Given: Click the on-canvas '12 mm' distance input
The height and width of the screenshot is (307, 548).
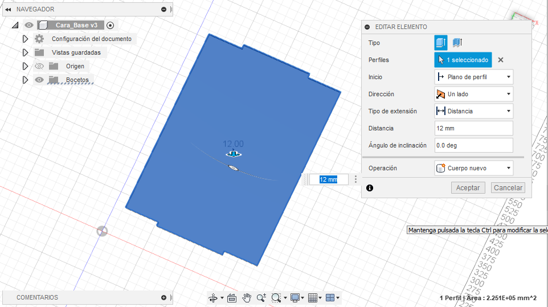Looking at the screenshot, I should 328,179.
